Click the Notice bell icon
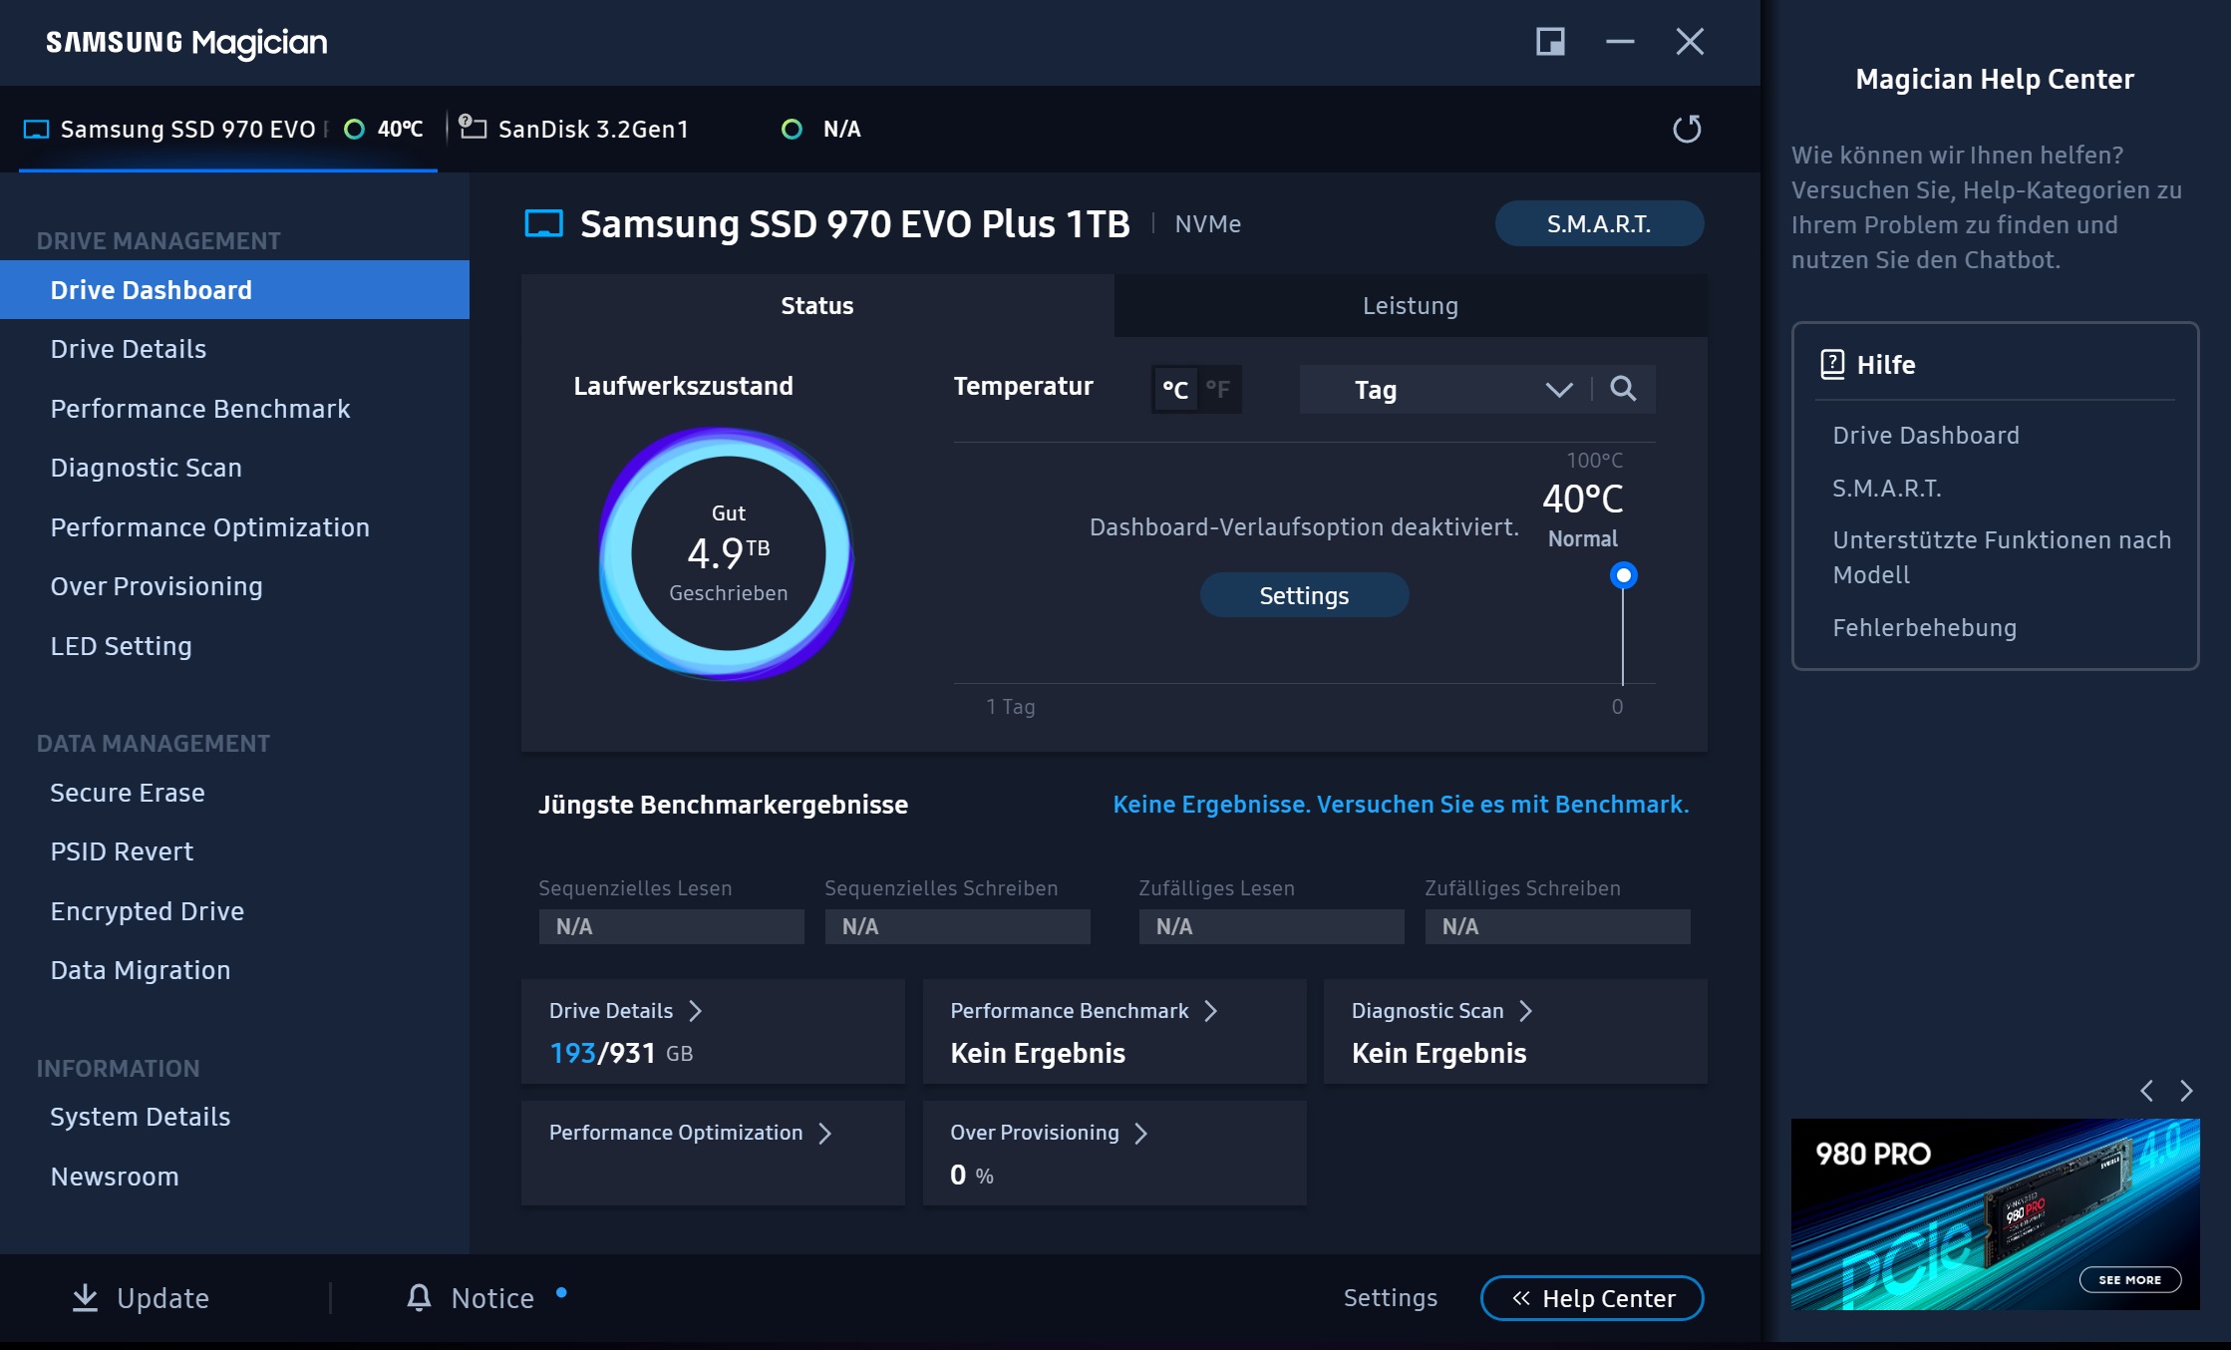The height and width of the screenshot is (1350, 2231). click(419, 1297)
